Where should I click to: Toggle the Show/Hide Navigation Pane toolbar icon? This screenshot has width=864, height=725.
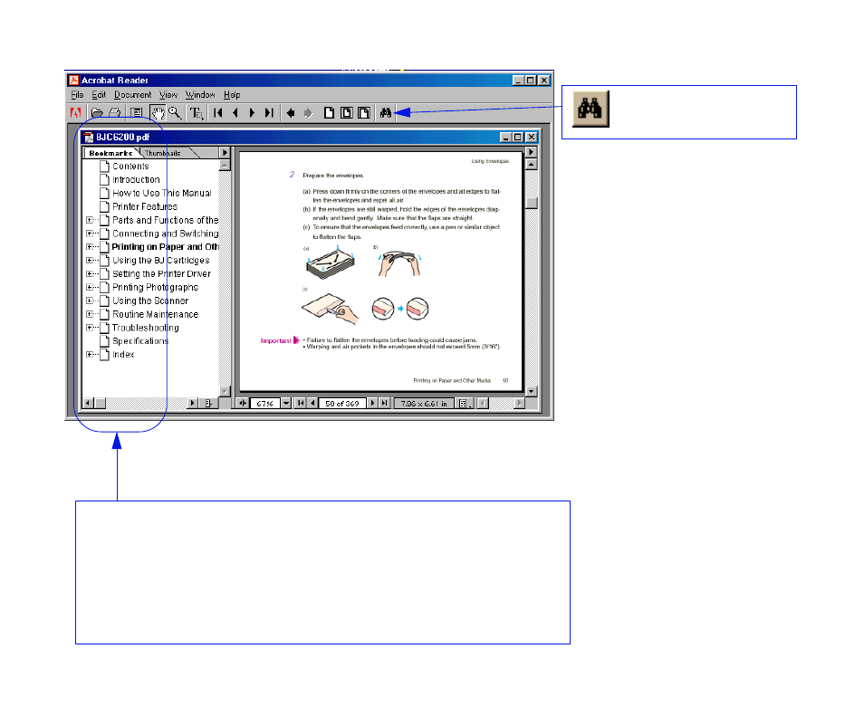coord(136,113)
